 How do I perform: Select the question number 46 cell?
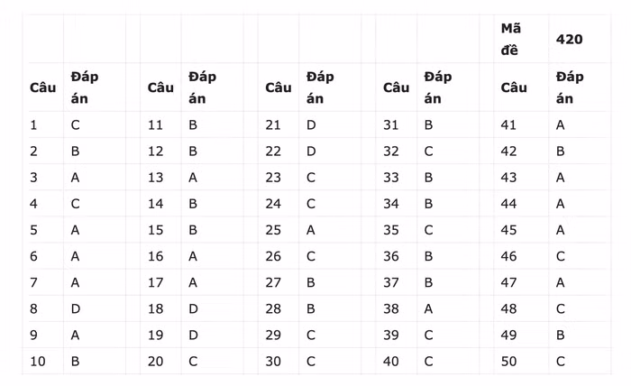pos(509,256)
